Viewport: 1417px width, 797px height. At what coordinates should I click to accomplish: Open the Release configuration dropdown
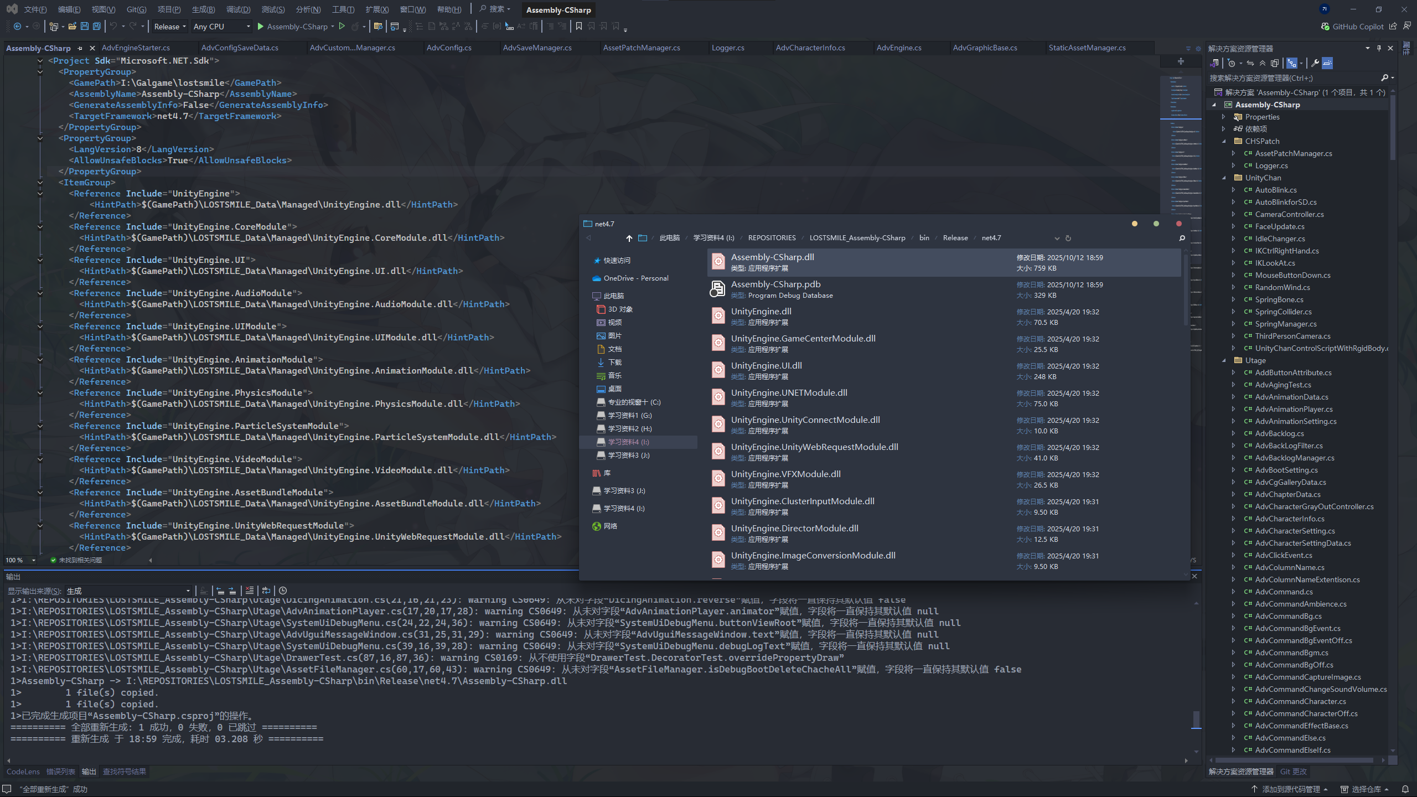(x=170, y=27)
